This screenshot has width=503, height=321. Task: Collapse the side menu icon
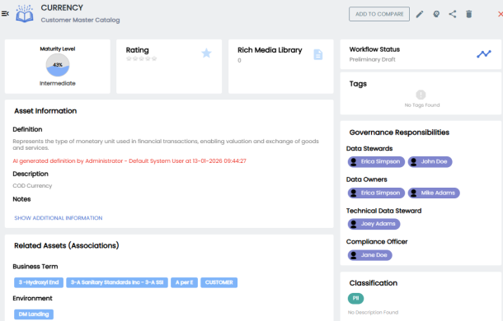point(5,13)
